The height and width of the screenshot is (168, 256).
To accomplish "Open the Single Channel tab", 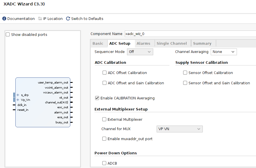I will [x=172, y=44].
